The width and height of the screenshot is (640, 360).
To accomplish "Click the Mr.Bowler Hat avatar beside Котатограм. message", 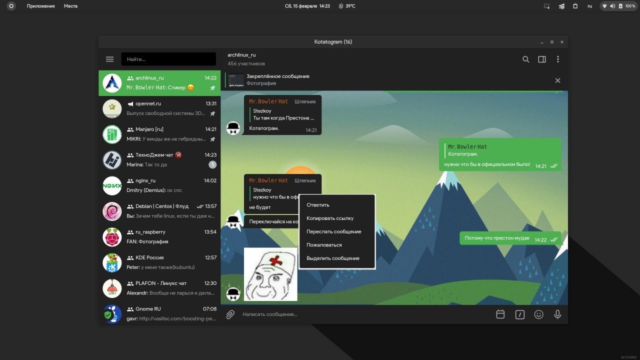I will [x=233, y=128].
